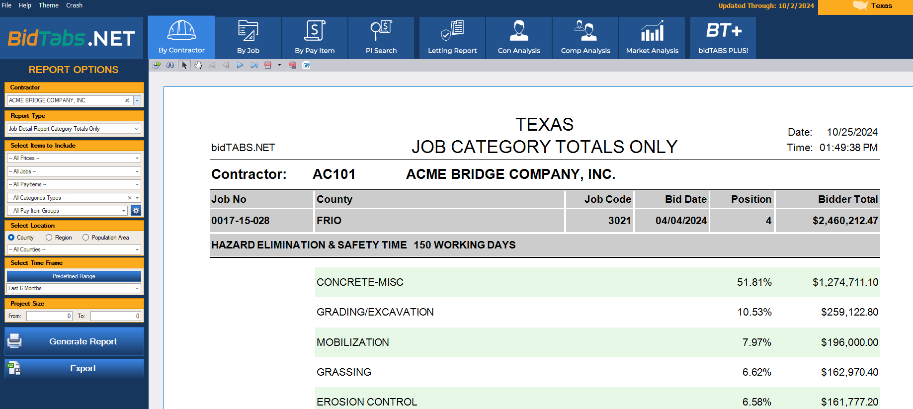
Task: Open Comp Analysis
Action: pos(585,38)
